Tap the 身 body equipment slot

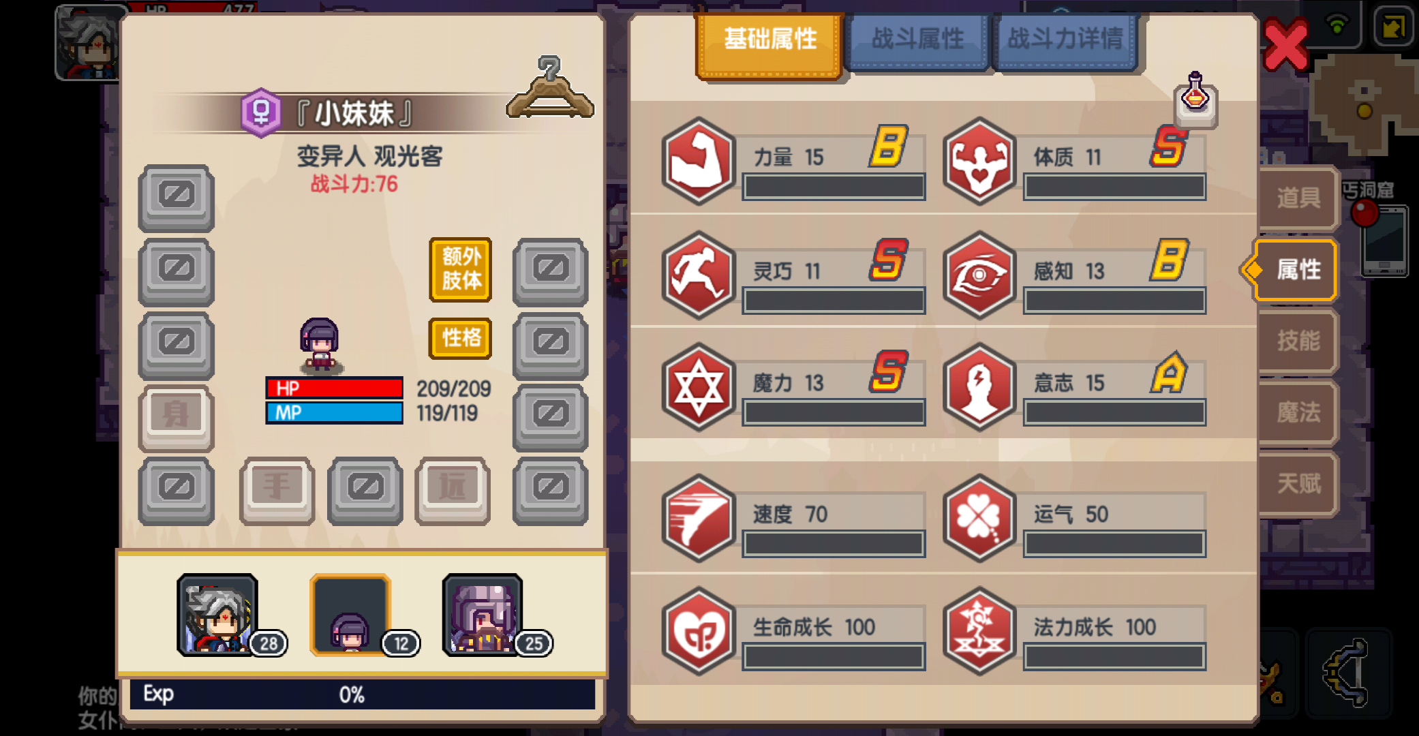177,418
